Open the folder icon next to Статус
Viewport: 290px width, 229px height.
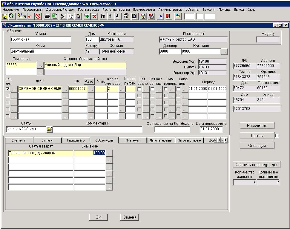(49, 129)
